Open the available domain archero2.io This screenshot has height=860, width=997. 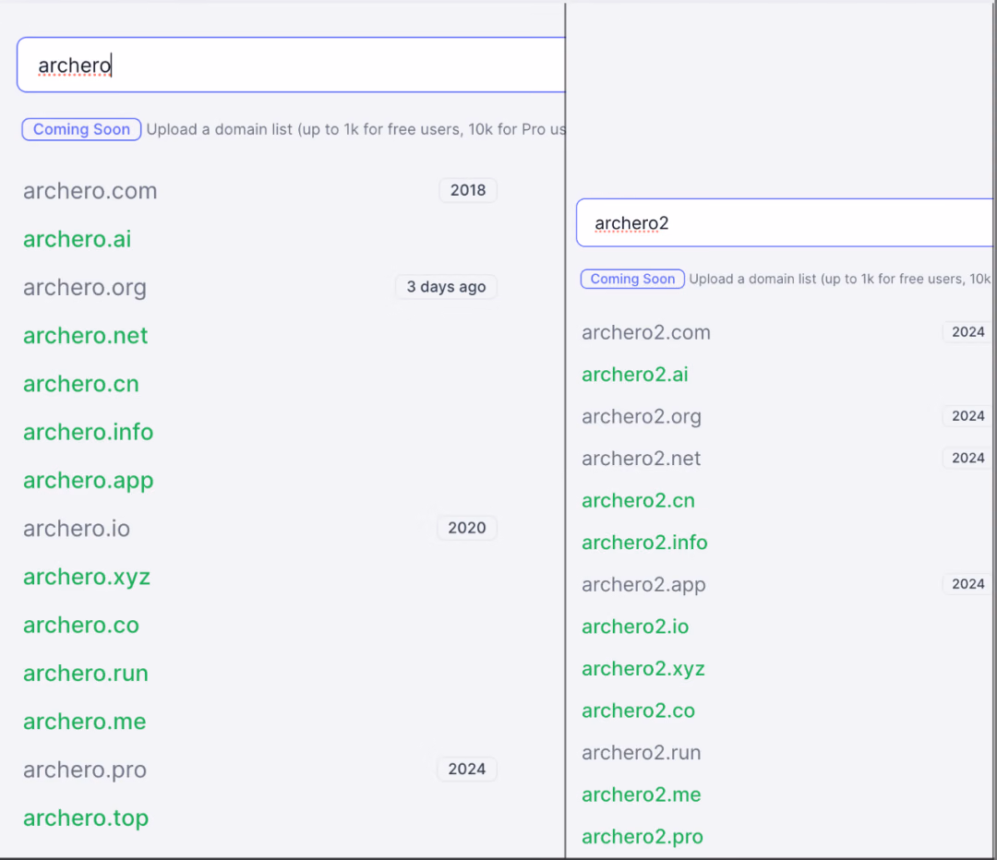pyautogui.click(x=635, y=627)
